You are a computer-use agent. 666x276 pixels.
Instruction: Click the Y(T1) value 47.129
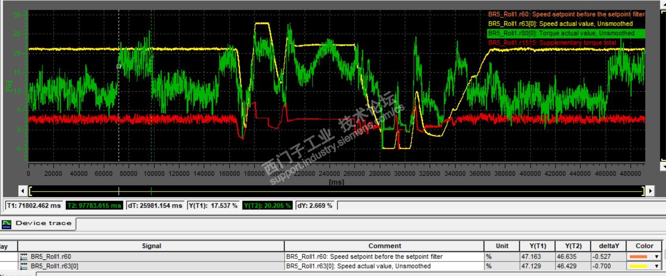(x=538, y=266)
